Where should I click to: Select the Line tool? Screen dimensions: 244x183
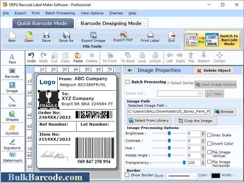(x=12, y=102)
